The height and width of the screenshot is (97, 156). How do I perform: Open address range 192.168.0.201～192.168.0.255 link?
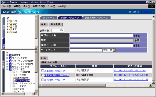tap(131, 80)
